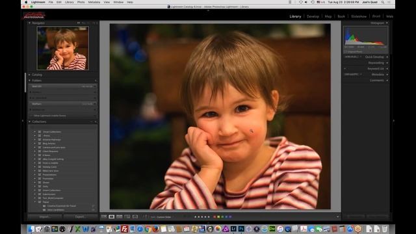This screenshot has height=234, width=416.
Task: Apply the green color label
Action: (222, 216)
